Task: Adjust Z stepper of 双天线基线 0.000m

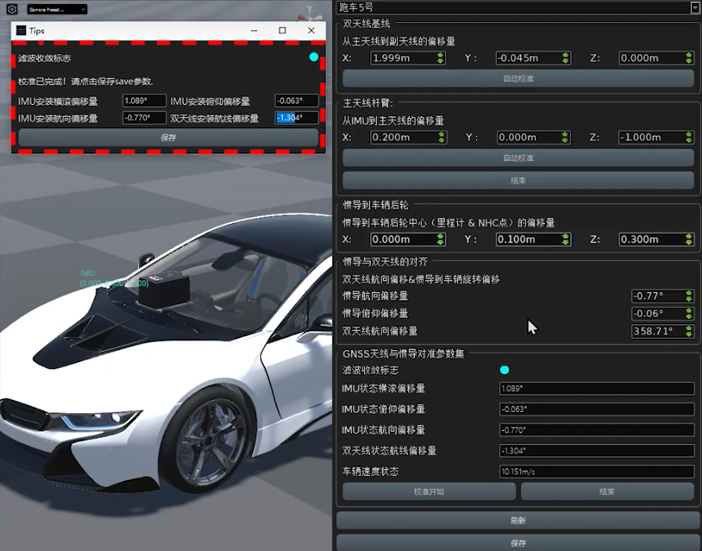Action: tap(689, 58)
